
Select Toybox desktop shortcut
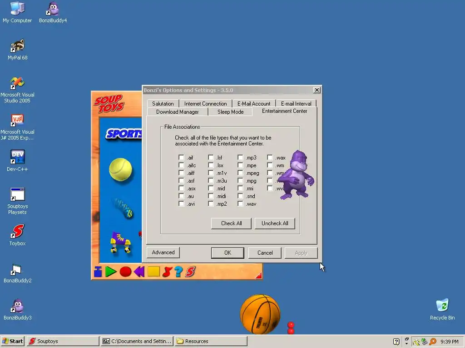pos(17,235)
